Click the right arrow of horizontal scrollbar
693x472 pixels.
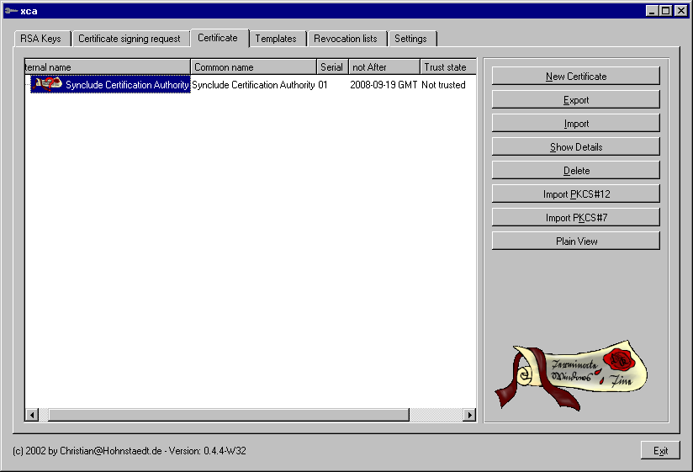click(x=469, y=415)
